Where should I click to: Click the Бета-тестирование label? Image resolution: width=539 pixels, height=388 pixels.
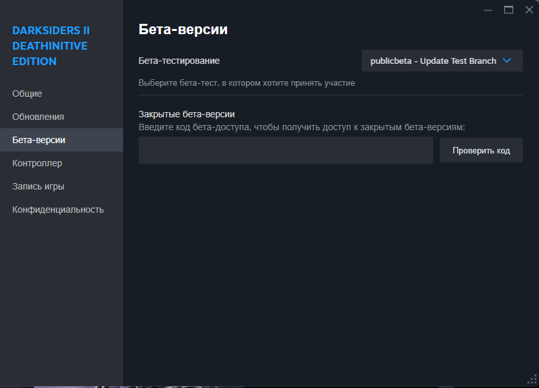click(x=179, y=61)
